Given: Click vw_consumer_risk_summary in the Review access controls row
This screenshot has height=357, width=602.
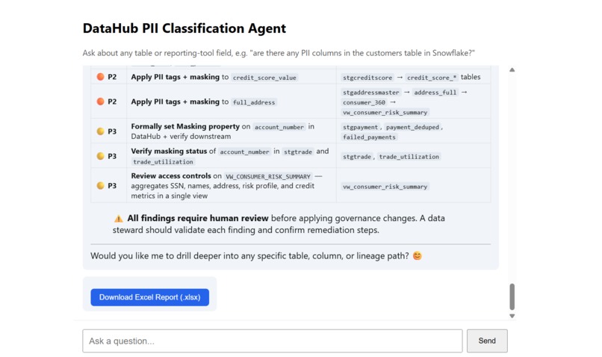Looking at the screenshot, I should 385,187.
